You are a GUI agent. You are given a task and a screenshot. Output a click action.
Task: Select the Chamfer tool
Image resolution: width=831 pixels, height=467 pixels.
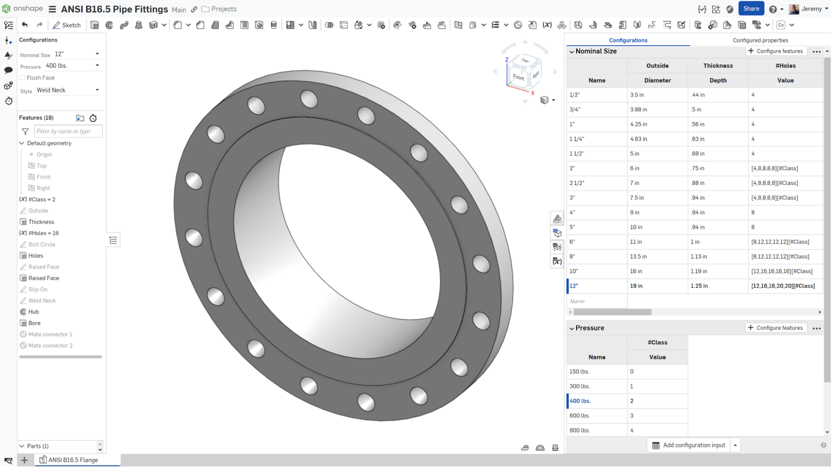(x=199, y=24)
